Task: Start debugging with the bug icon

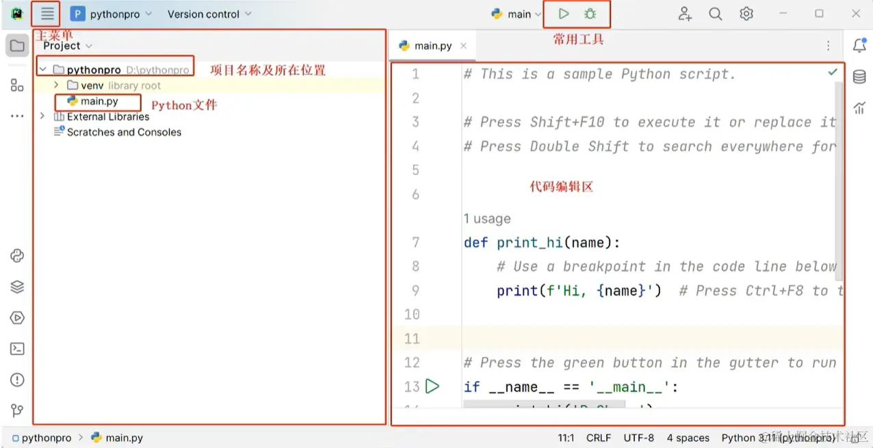Action: tap(590, 14)
